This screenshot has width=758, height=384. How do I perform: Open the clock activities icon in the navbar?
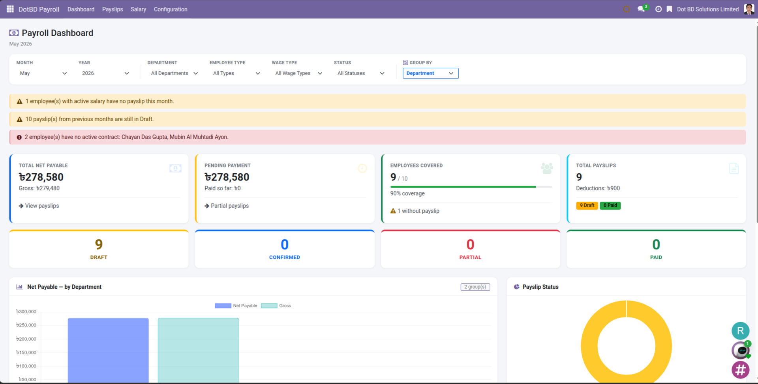click(x=659, y=9)
